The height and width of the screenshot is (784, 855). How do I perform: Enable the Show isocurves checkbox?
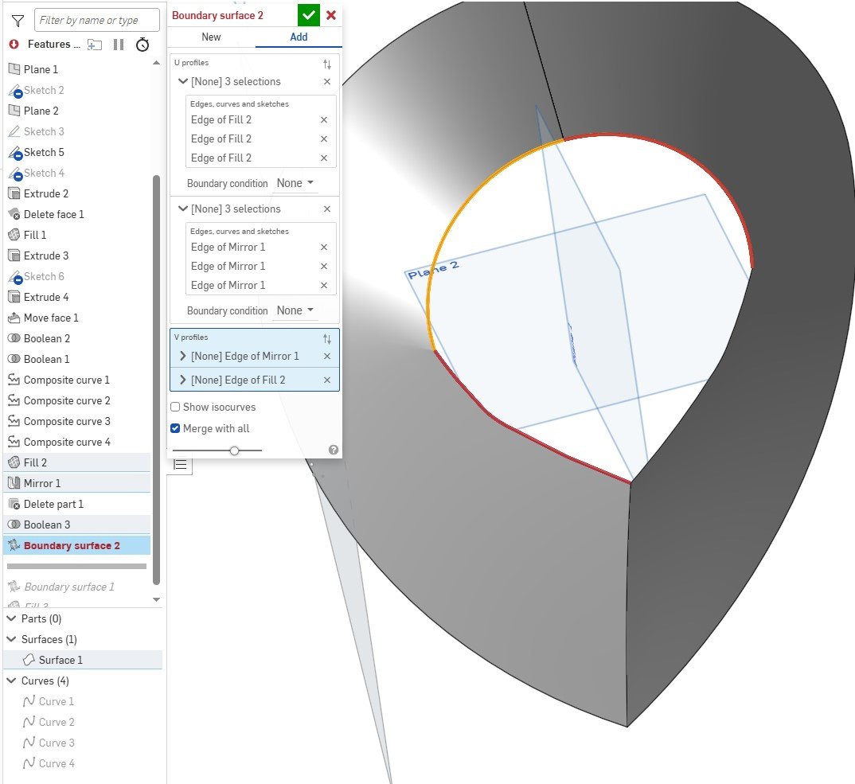pyautogui.click(x=174, y=407)
